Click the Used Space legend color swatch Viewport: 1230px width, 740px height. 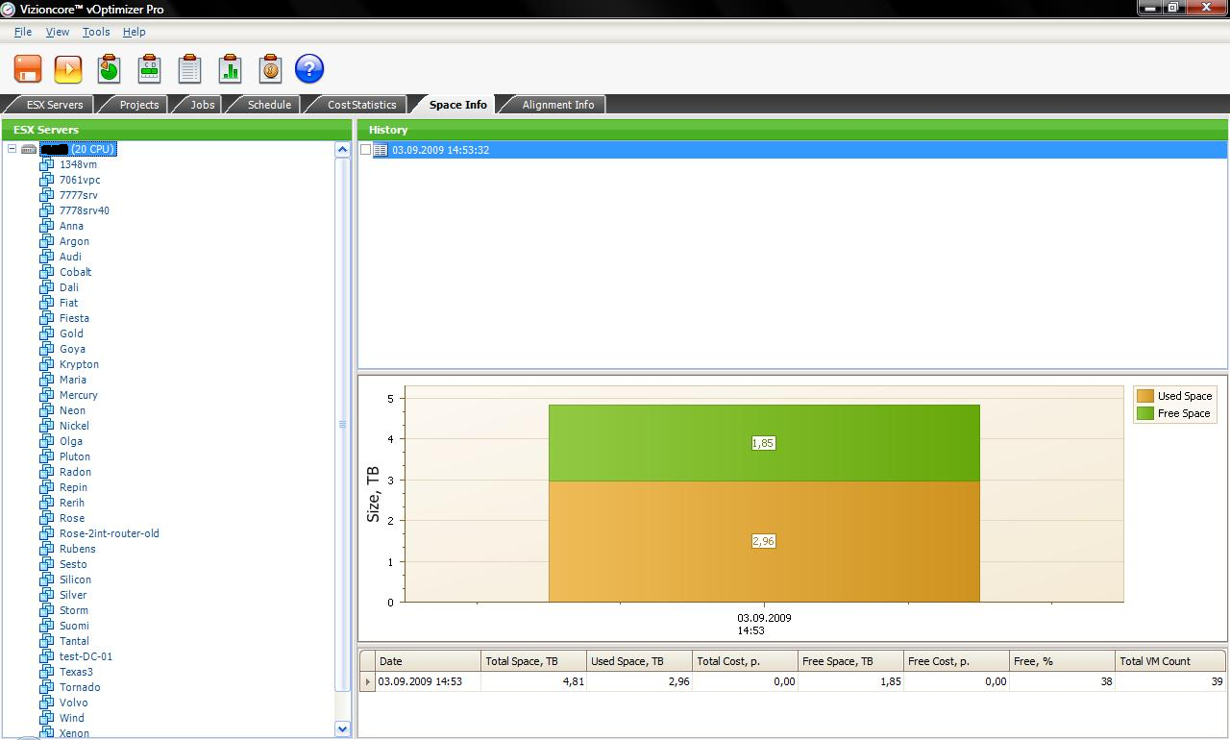(x=1145, y=396)
